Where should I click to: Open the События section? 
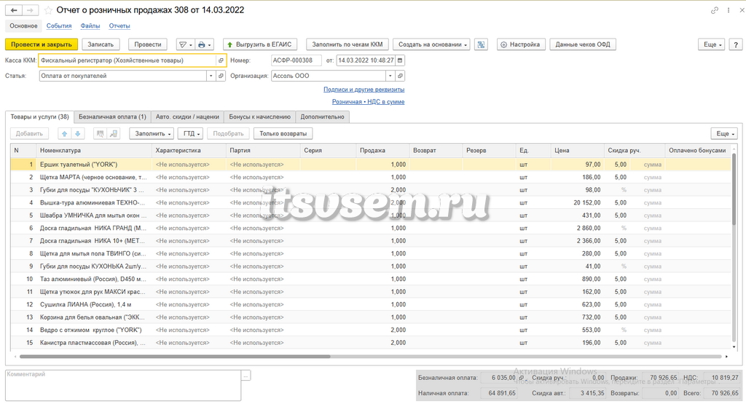pos(59,26)
